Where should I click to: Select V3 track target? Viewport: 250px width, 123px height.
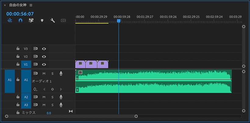point(26,49)
